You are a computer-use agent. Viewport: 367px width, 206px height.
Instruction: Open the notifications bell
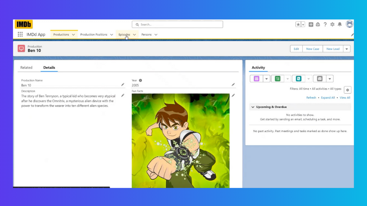(x=339, y=25)
